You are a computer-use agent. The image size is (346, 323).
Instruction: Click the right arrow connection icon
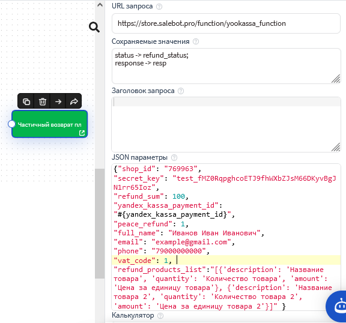tap(58, 101)
